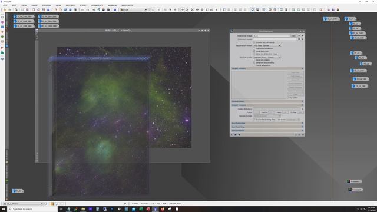Image resolution: width=377 pixels, height=212 pixels.
Task: Click Remove Selected button
Action: pos(295,91)
